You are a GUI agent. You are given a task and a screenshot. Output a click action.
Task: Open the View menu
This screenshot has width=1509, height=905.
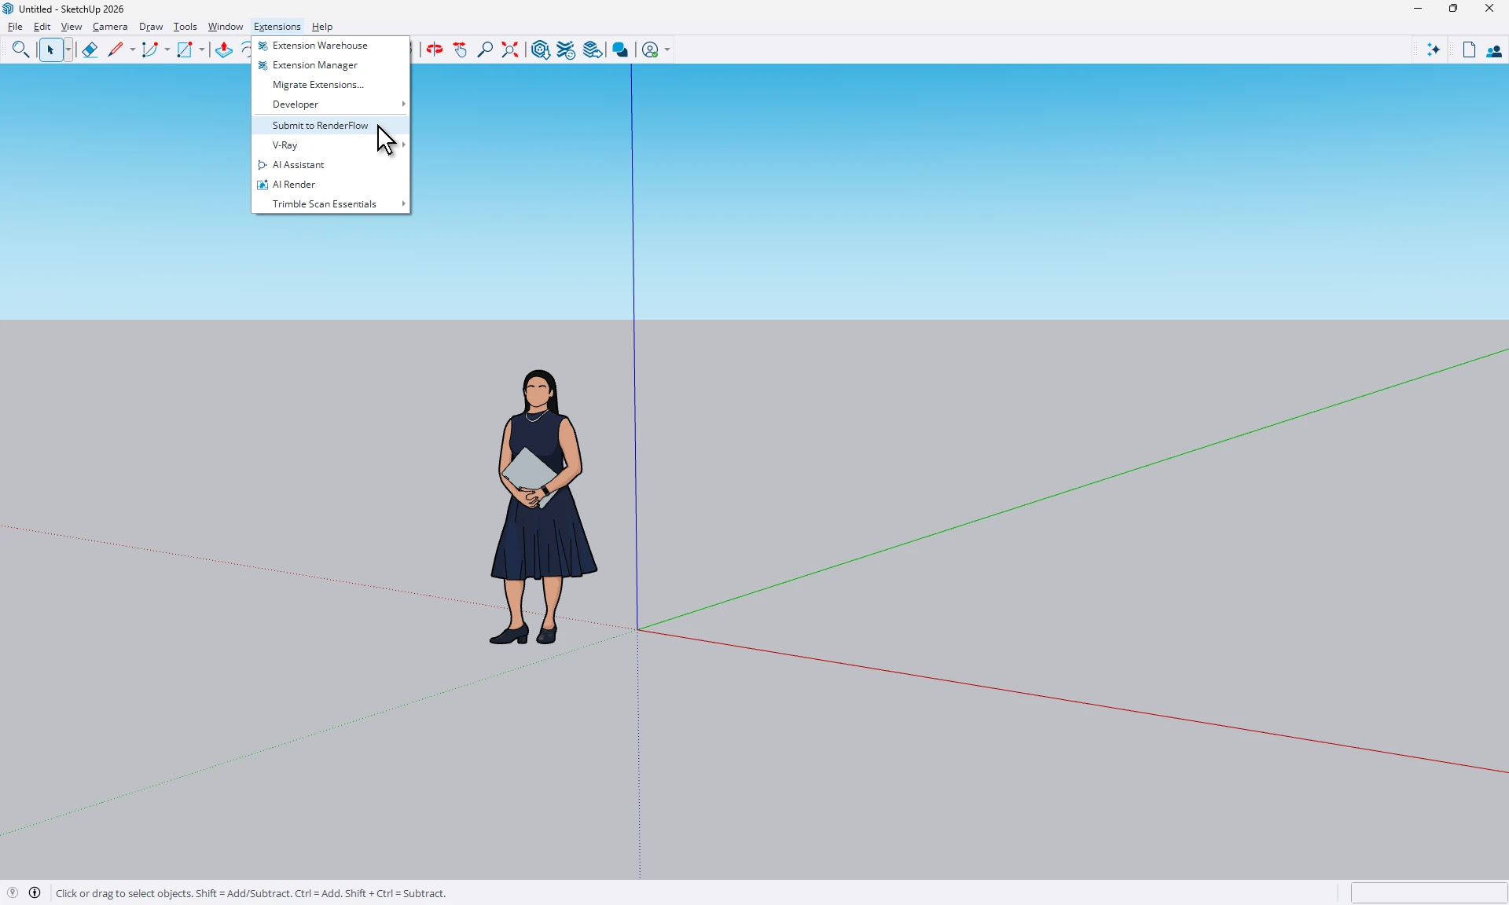[x=72, y=27]
